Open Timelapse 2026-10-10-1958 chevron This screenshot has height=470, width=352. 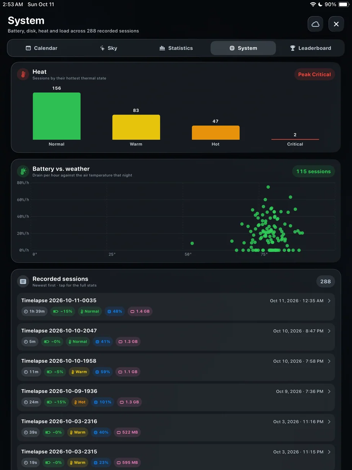pyautogui.click(x=329, y=361)
